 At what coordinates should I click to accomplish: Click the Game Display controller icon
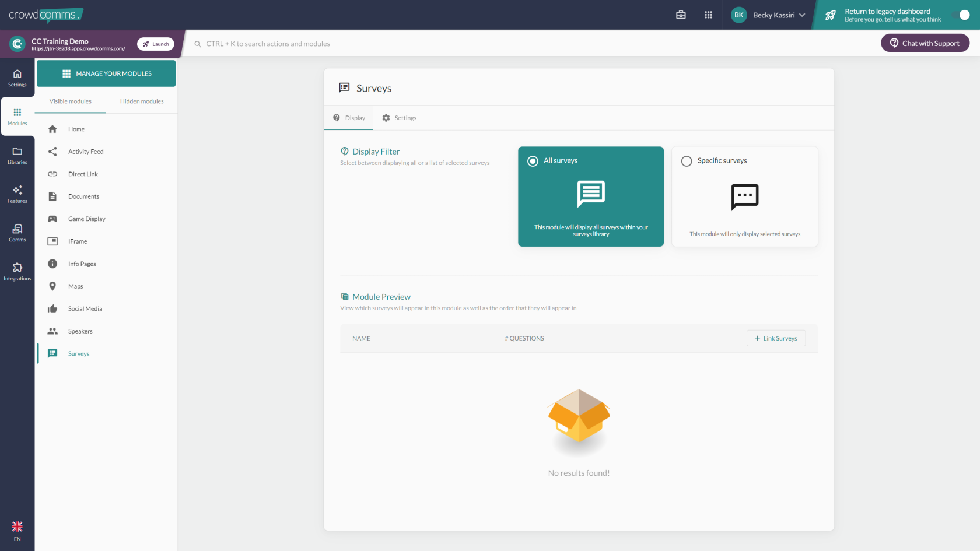[52, 219]
